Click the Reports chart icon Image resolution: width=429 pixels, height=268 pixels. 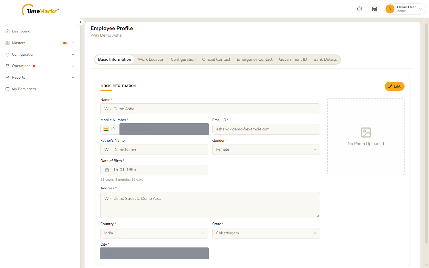(x=7, y=77)
